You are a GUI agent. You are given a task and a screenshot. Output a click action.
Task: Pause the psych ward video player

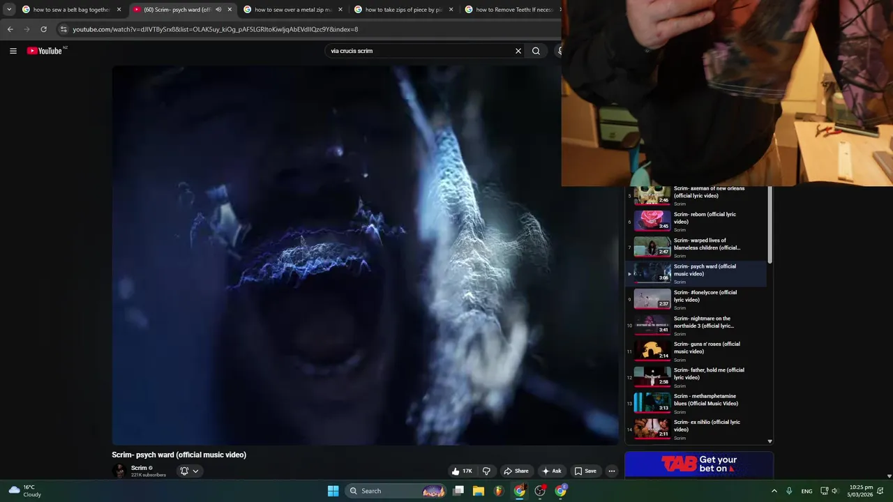coord(365,255)
